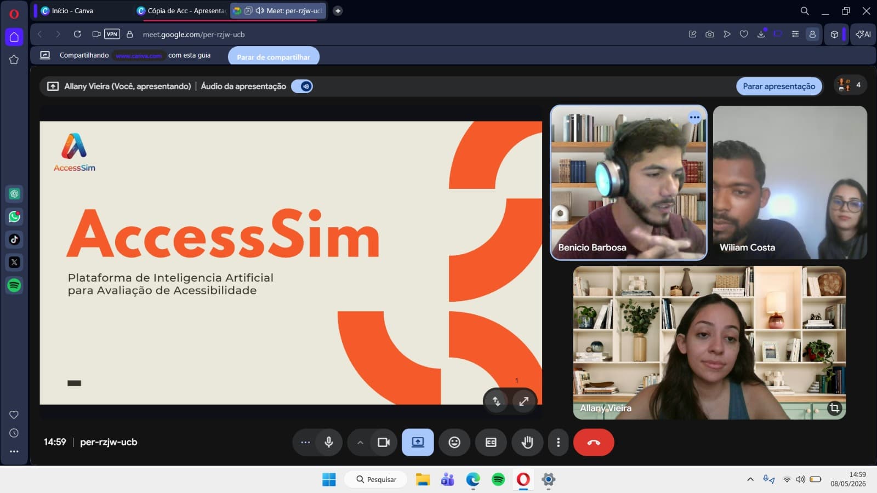
Task: Click swap layout arrows on presentation
Action: (497, 401)
